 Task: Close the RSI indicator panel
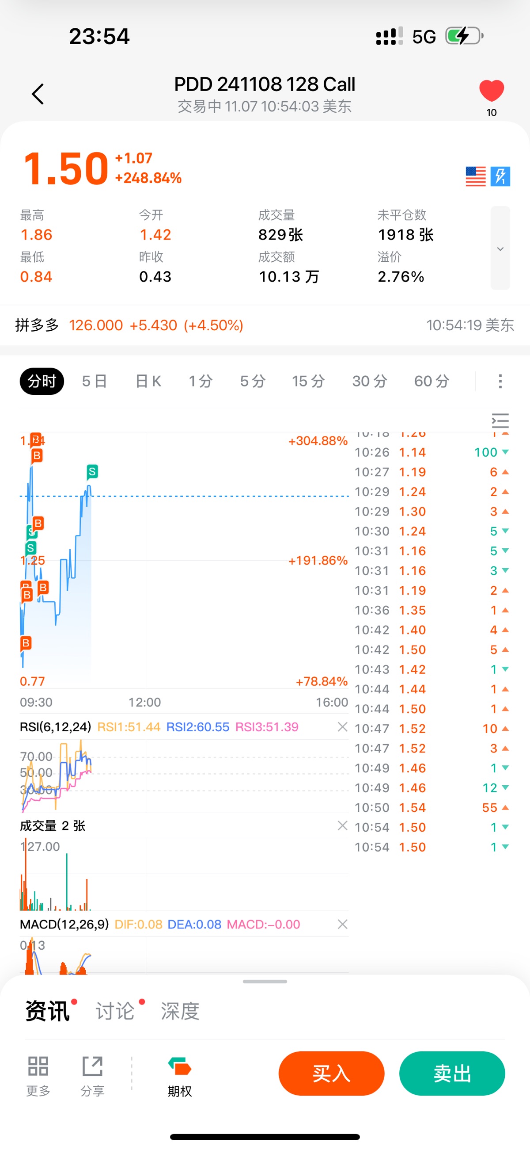[x=342, y=727]
